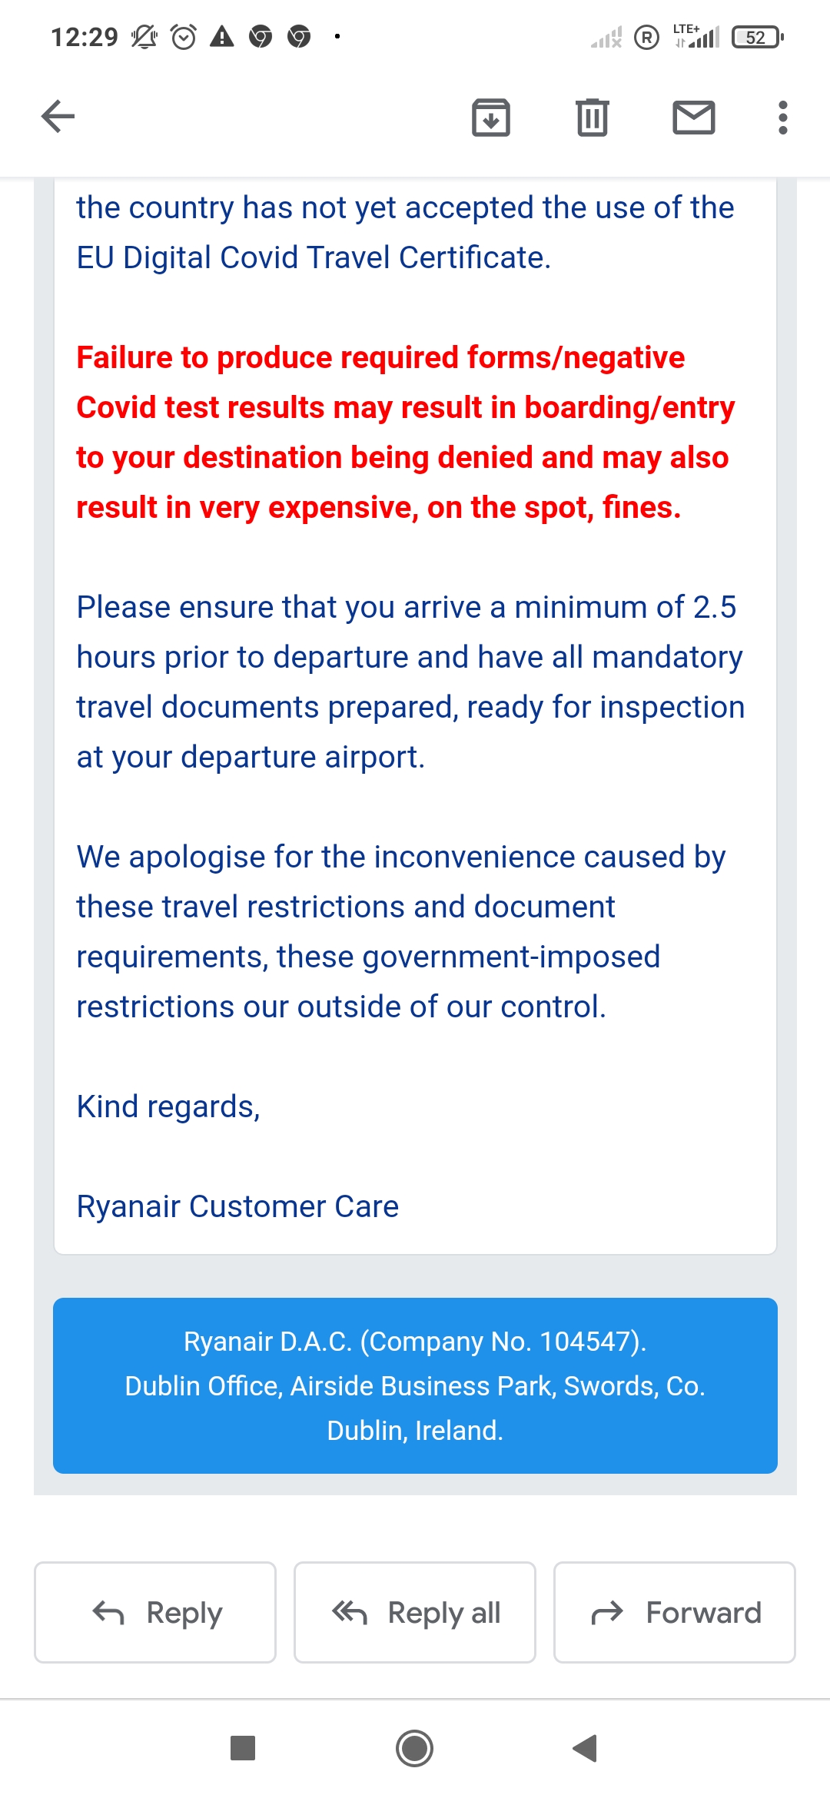The height and width of the screenshot is (1798, 830).
Task: Tap the warning triangle status icon
Action: [x=222, y=37]
